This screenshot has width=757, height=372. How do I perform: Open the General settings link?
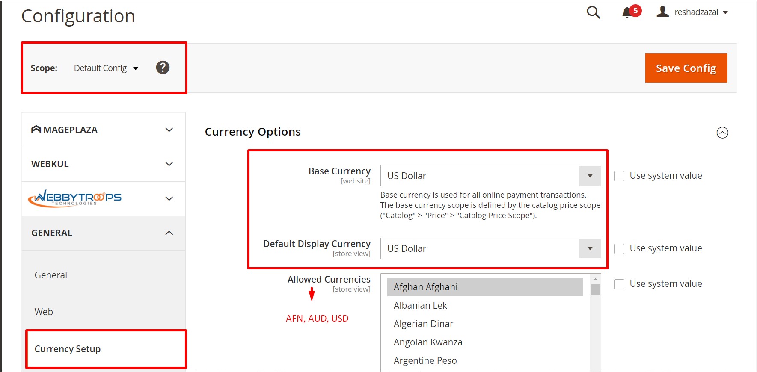(x=50, y=275)
